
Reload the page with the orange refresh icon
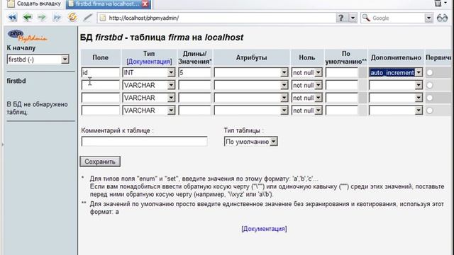click(72, 17)
